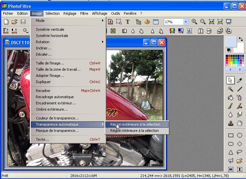Show next palette with right arrow

(x=240, y=70)
